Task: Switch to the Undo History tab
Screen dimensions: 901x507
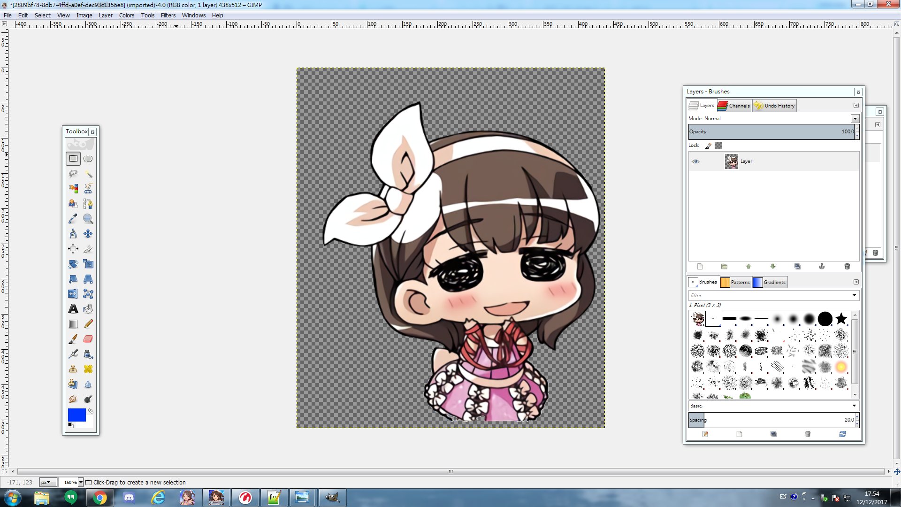Action: coord(774,106)
